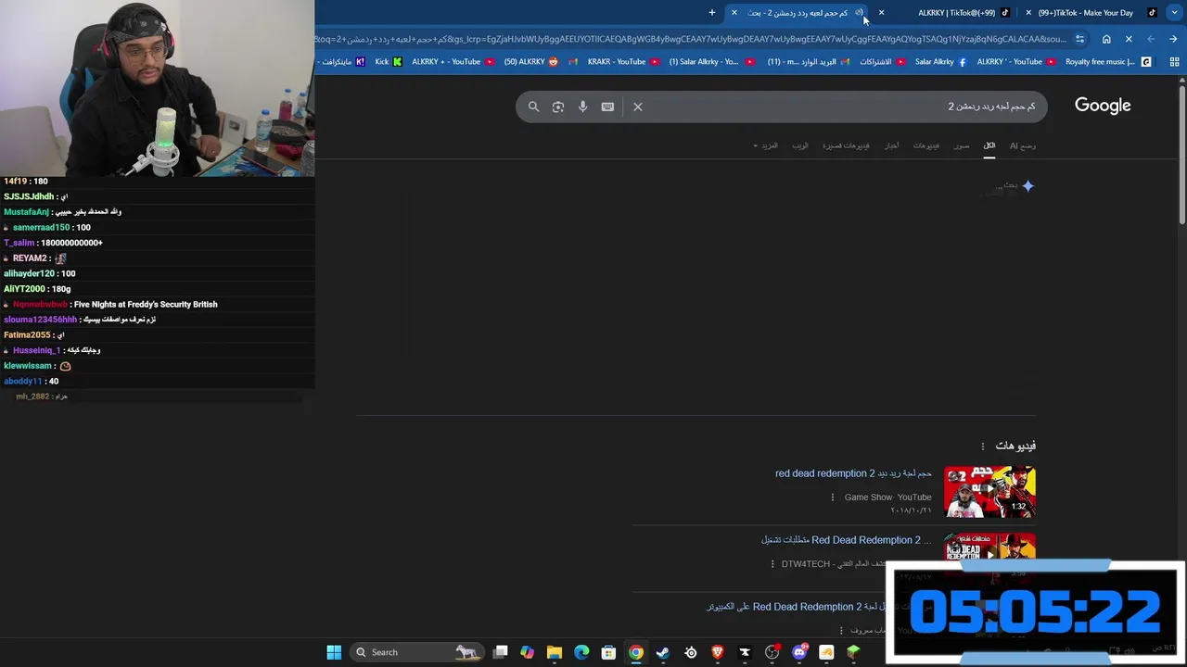Open Task View on the taskbar

(x=500, y=652)
